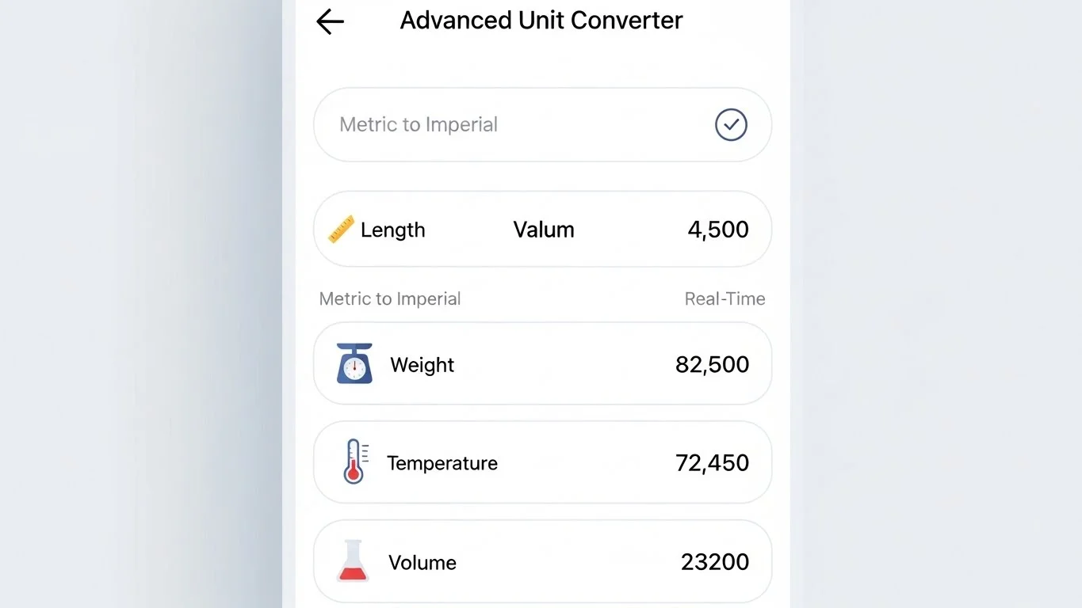Image resolution: width=1082 pixels, height=608 pixels.
Task: Click the Advanced Unit Converter title
Action: click(541, 21)
